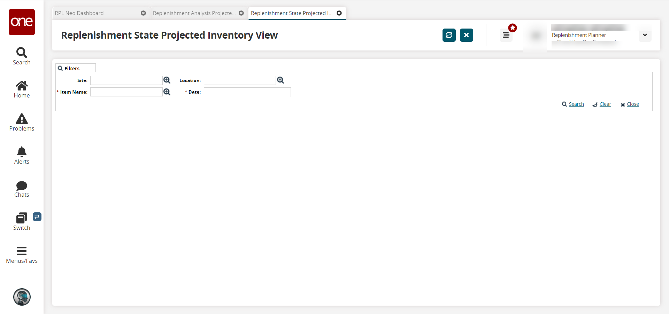Open Chats from the sidebar

click(x=22, y=189)
